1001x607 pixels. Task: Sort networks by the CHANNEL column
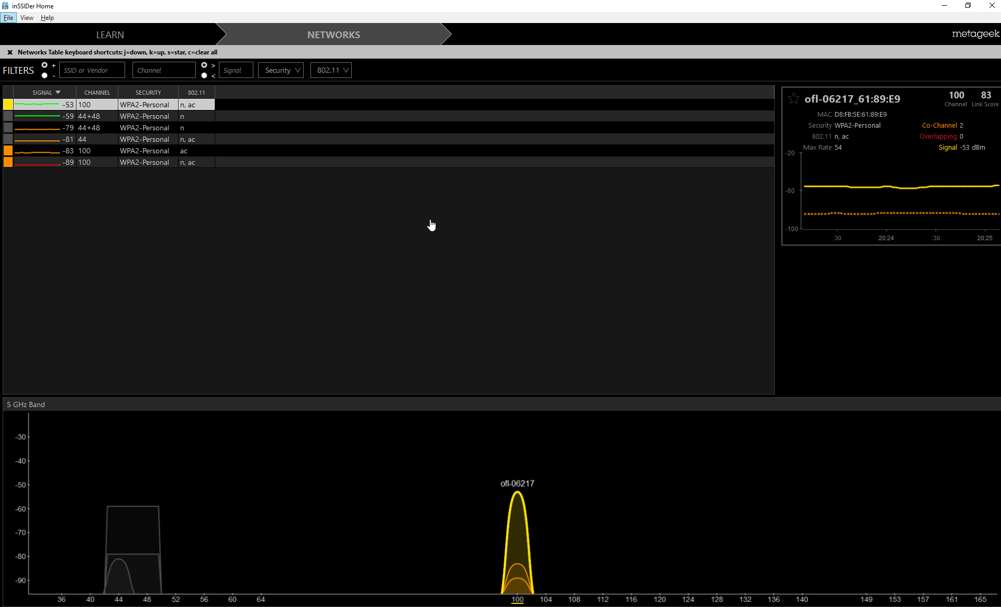tap(97, 92)
